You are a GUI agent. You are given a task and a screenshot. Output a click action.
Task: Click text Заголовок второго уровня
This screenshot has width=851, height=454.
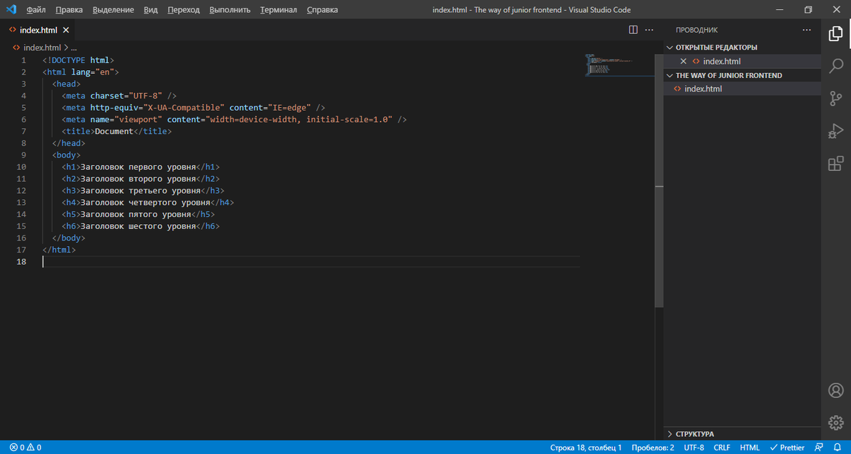(x=138, y=179)
